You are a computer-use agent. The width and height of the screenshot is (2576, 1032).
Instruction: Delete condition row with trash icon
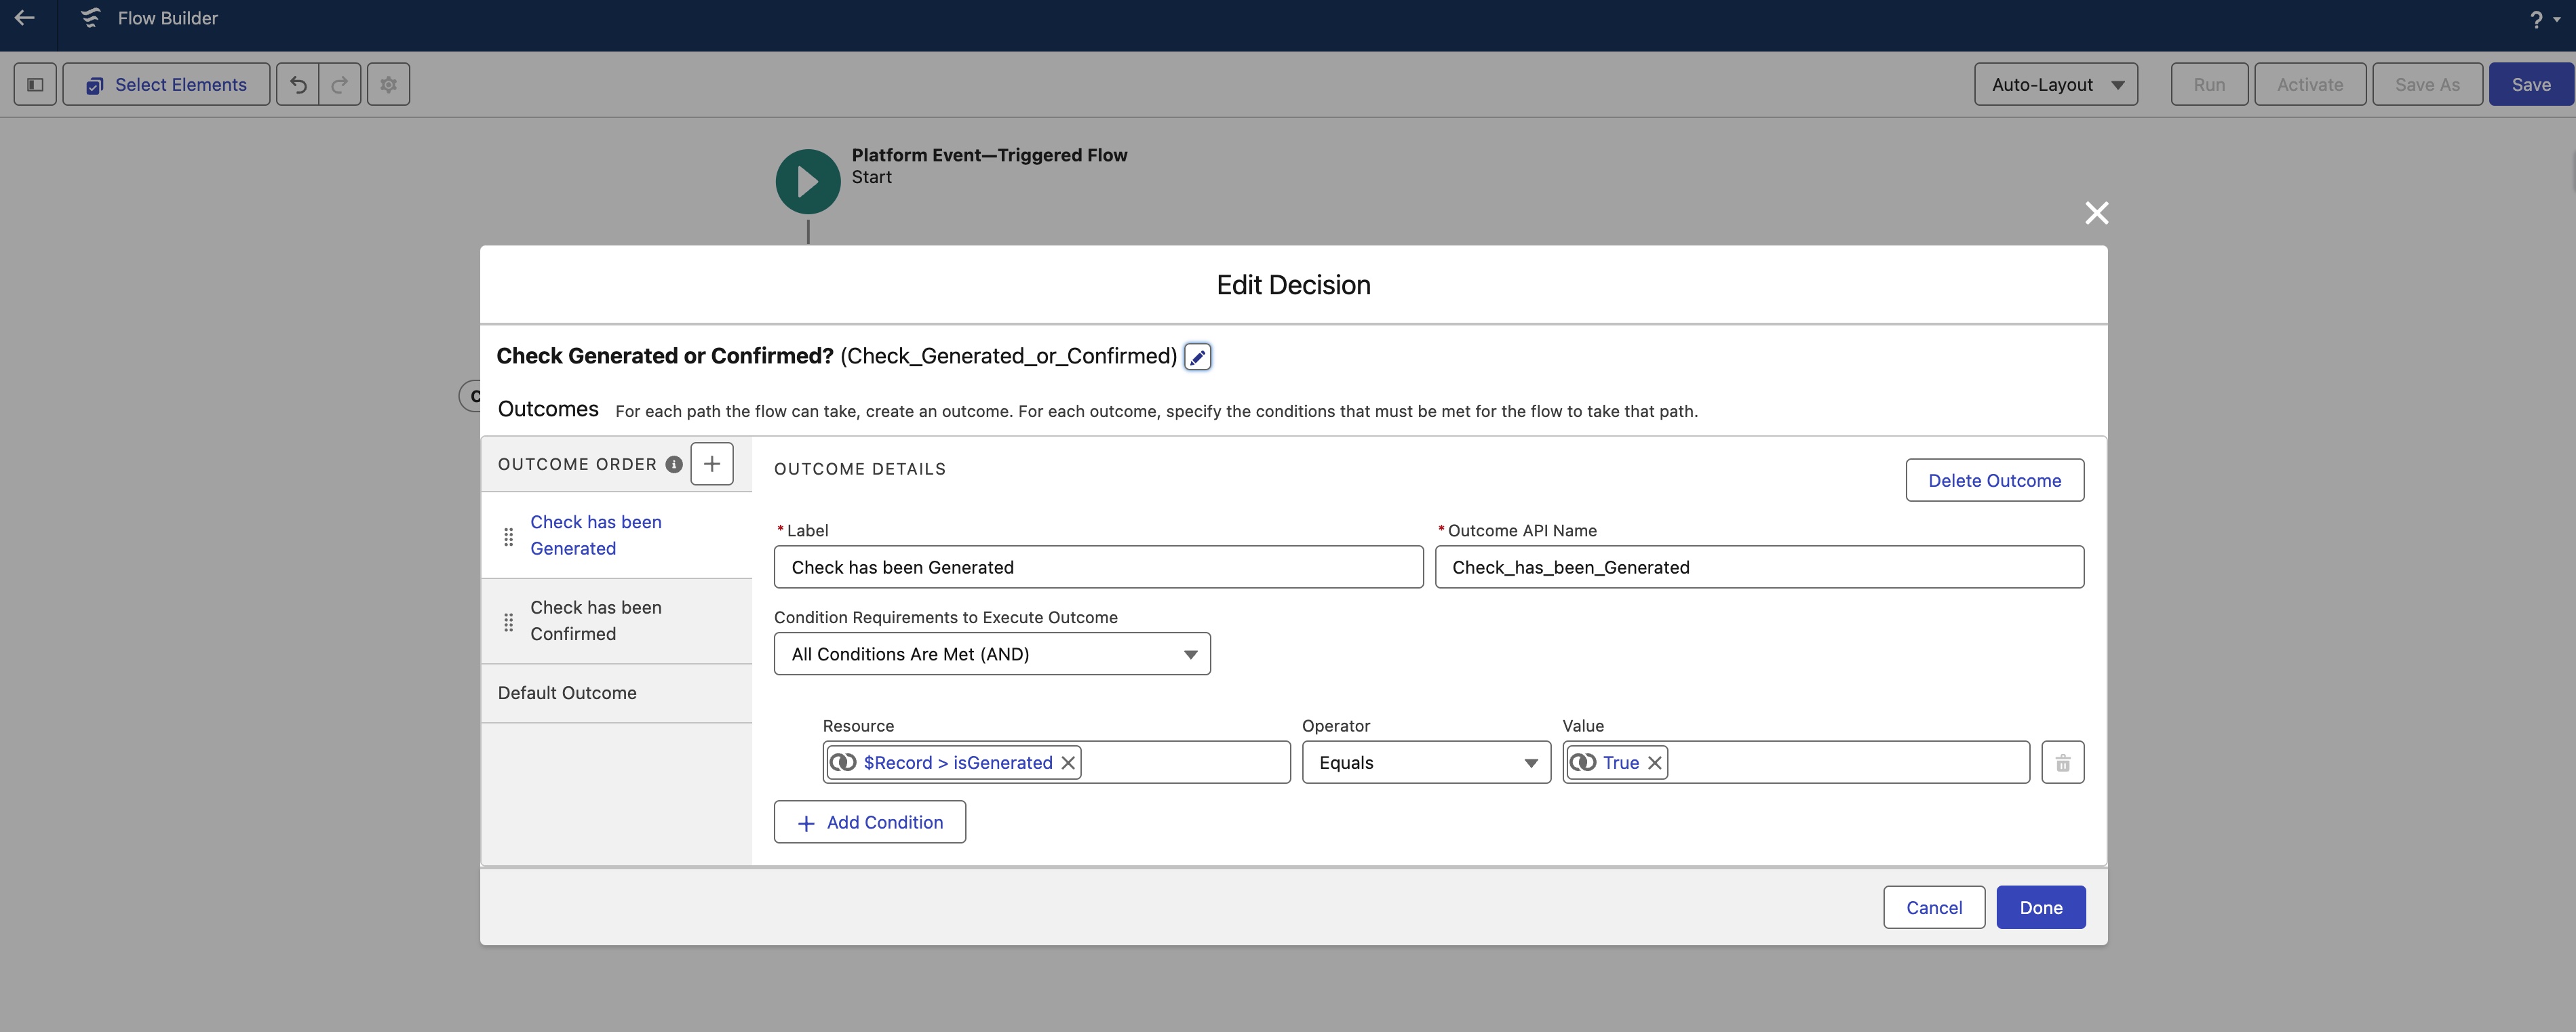2062,763
